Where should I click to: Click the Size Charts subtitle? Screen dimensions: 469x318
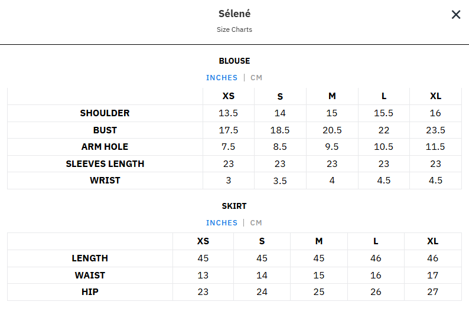[234, 29]
